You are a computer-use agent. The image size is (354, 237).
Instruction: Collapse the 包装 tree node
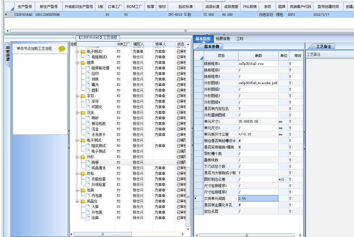(78, 190)
